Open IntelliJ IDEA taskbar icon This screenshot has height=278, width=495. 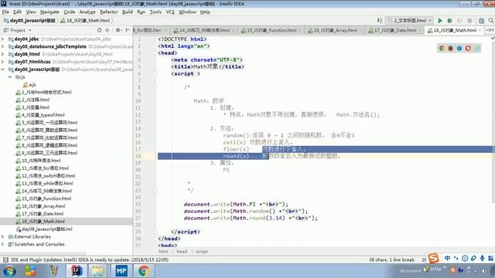click(76, 271)
